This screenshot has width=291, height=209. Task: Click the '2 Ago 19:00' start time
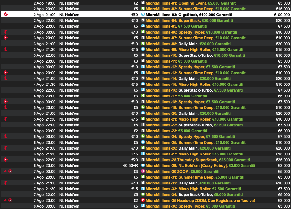[44, 3]
